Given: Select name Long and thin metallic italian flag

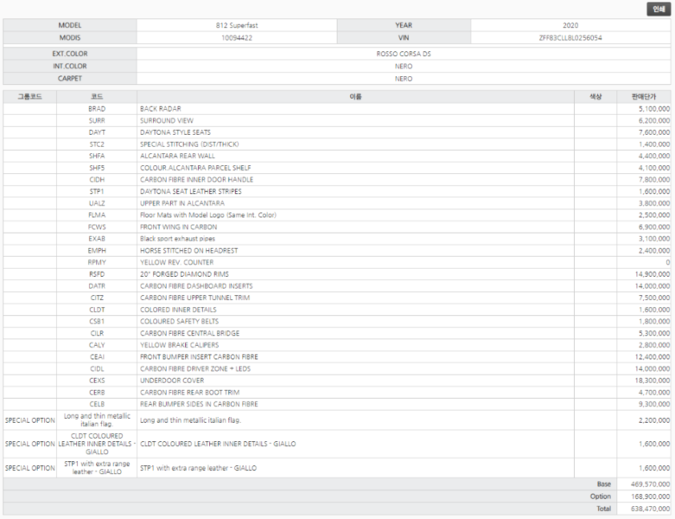Looking at the screenshot, I should pyautogui.click(x=190, y=420).
